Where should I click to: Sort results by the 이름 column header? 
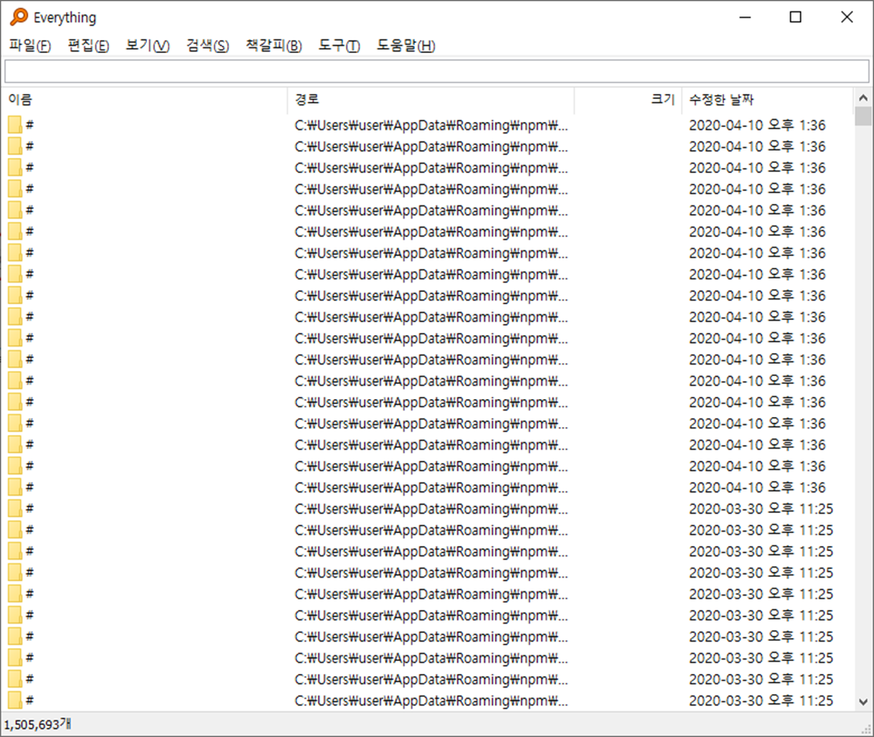(144, 100)
